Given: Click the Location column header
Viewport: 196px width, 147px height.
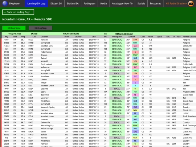Looking at the screenshot, I should [44, 37].
